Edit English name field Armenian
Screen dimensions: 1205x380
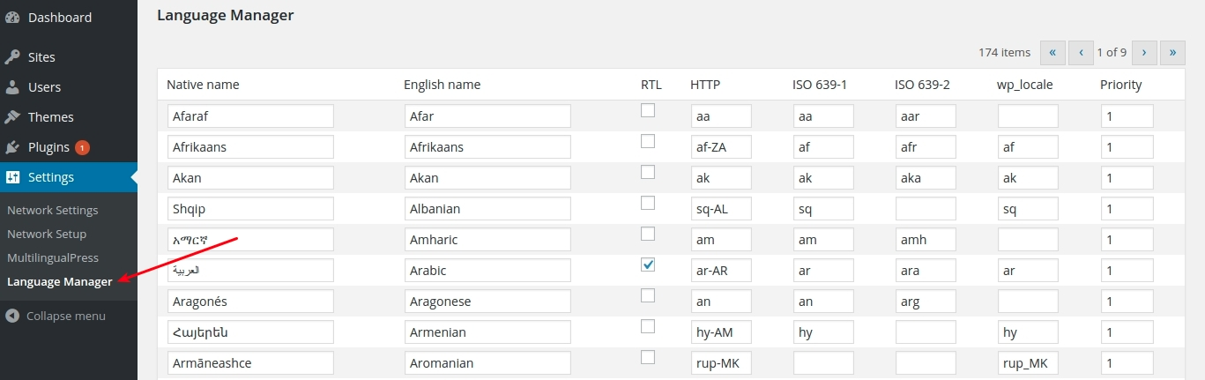(x=487, y=332)
